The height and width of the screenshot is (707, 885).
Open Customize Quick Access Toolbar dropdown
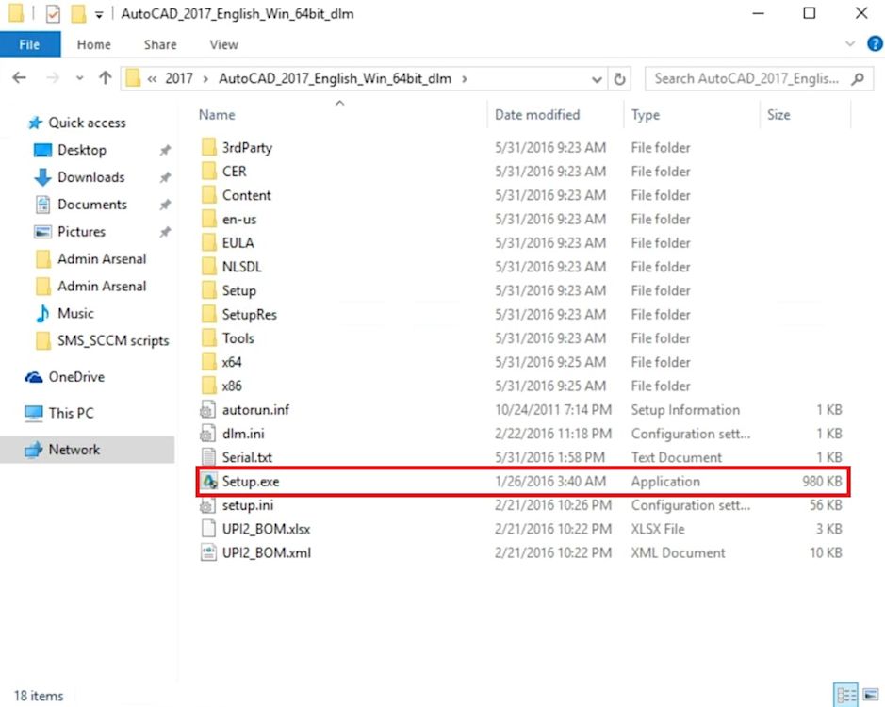click(99, 15)
